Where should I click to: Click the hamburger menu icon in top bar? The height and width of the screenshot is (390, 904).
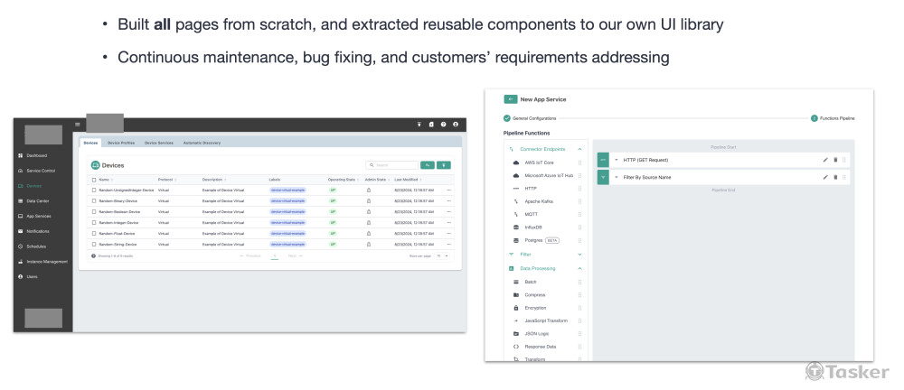tap(77, 124)
